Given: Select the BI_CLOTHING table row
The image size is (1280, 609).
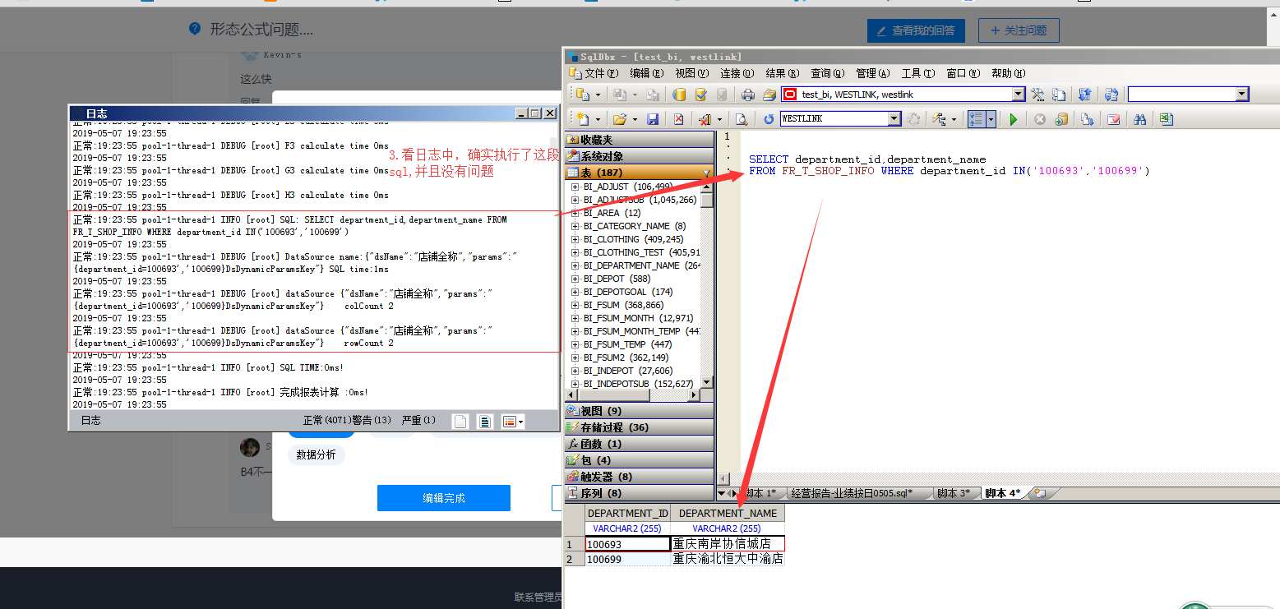Looking at the screenshot, I should (633, 239).
